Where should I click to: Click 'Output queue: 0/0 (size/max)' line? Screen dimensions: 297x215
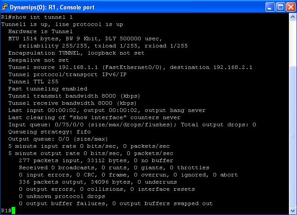tap(58, 139)
